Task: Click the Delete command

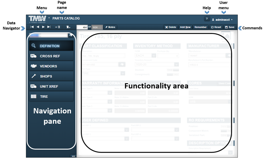Action: pos(170,27)
